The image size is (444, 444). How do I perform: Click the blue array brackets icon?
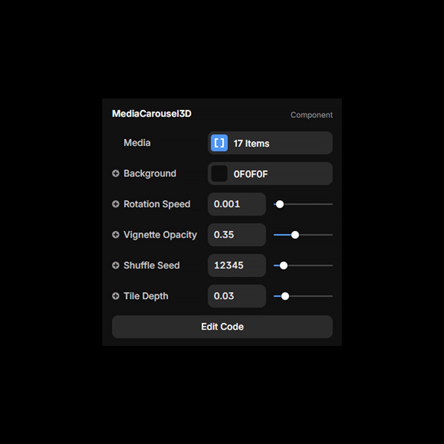[219, 143]
